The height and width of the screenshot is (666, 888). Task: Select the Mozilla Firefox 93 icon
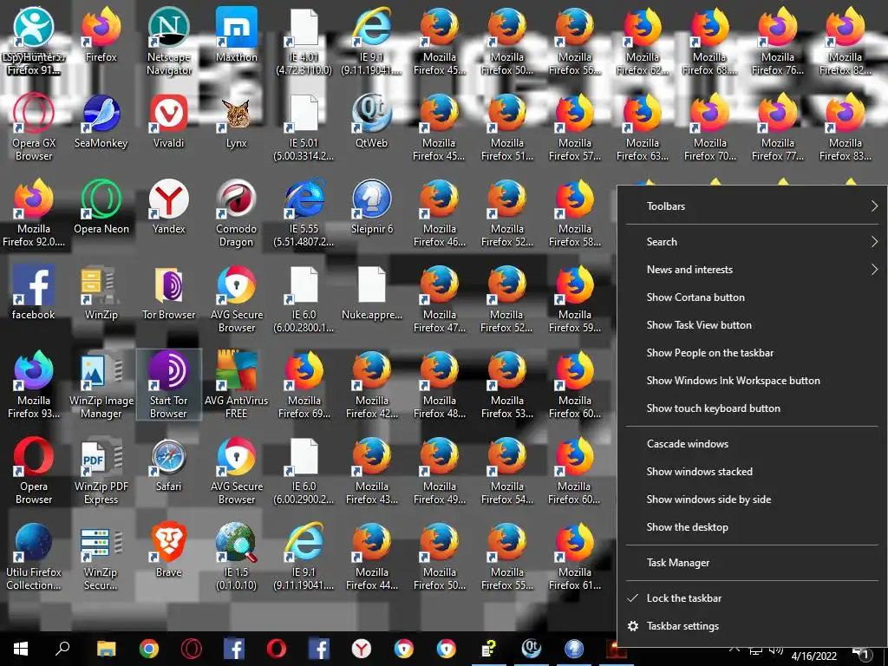click(x=34, y=385)
